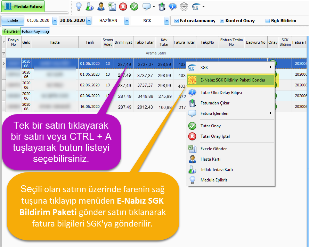Toggle the Faturalanmamış checkbox

[x=177, y=21]
